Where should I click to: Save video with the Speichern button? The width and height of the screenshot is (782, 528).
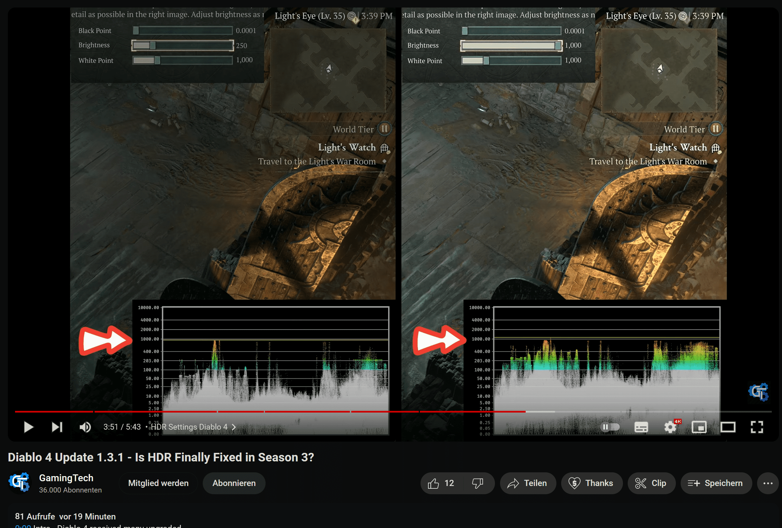pos(716,483)
